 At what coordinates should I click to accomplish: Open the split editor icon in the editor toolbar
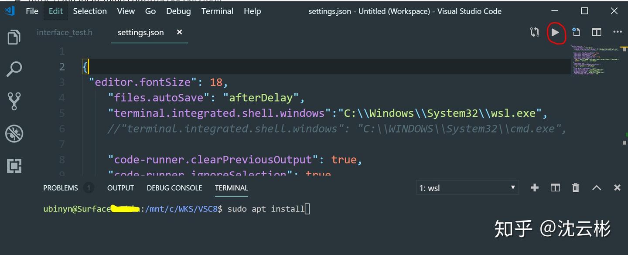[596, 32]
